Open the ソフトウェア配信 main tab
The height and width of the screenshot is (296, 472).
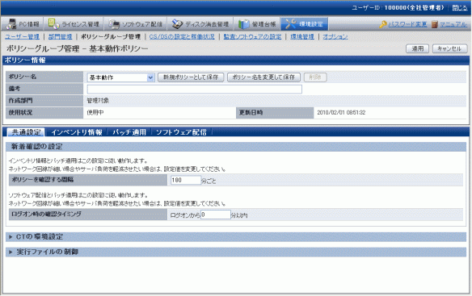click(x=136, y=23)
